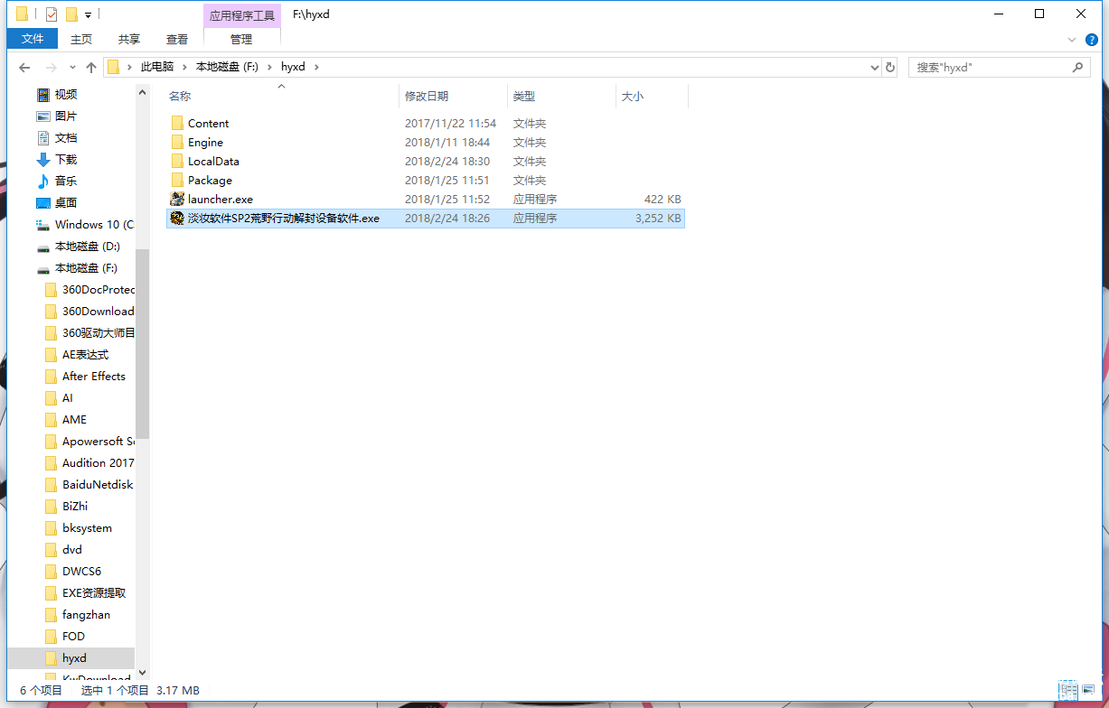Click the search hyxd input box
The width and height of the screenshot is (1109, 708).
(990, 67)
